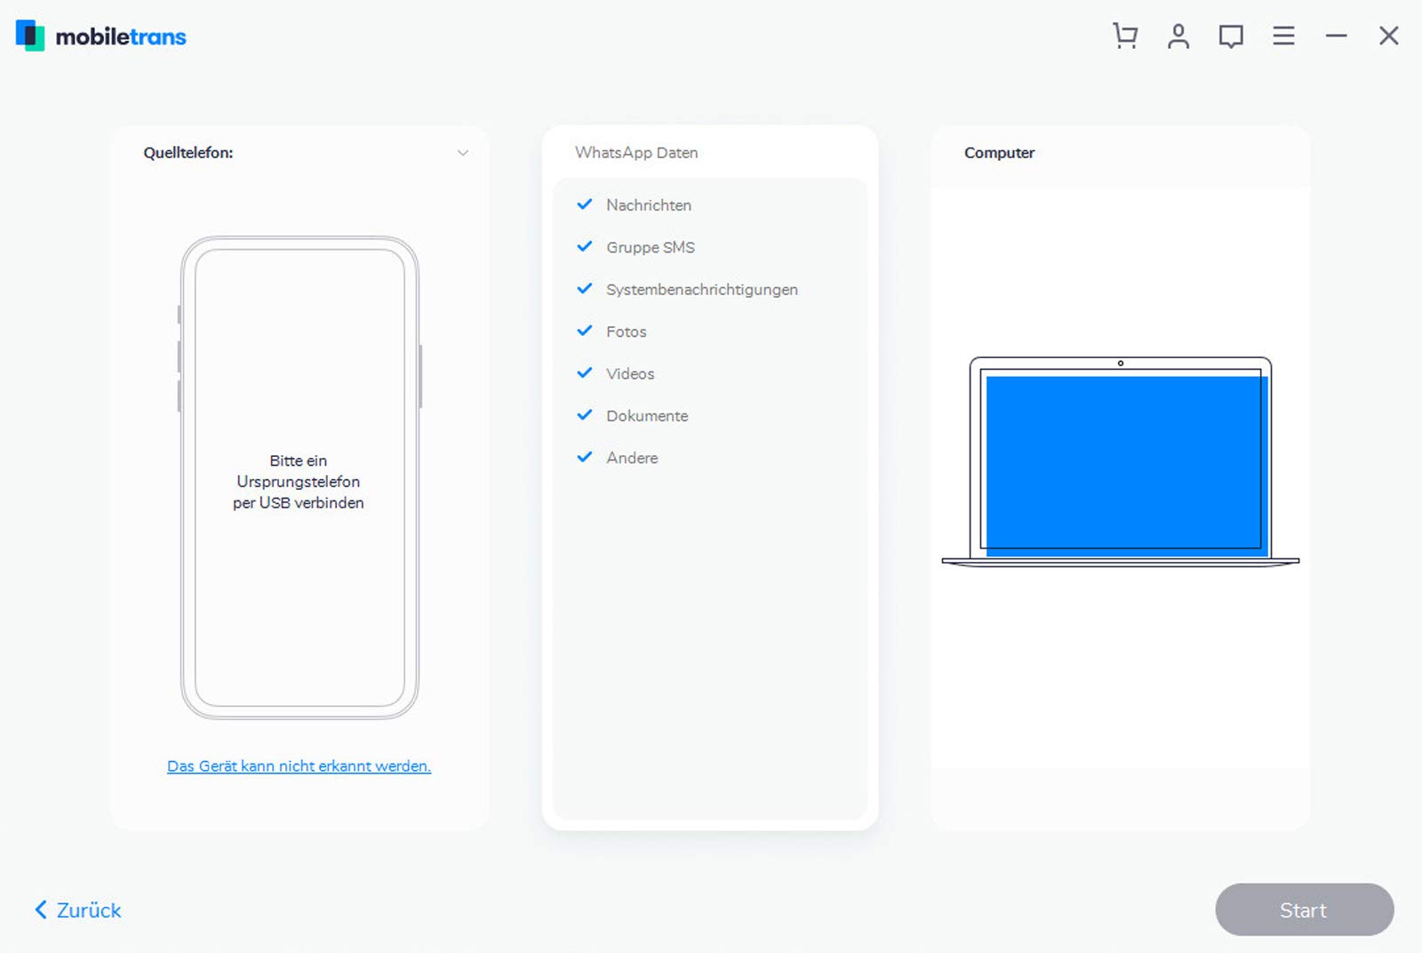
Task: Minimize the MobileTrans window
Action: pyautogui.click(x=1336, y=36)
